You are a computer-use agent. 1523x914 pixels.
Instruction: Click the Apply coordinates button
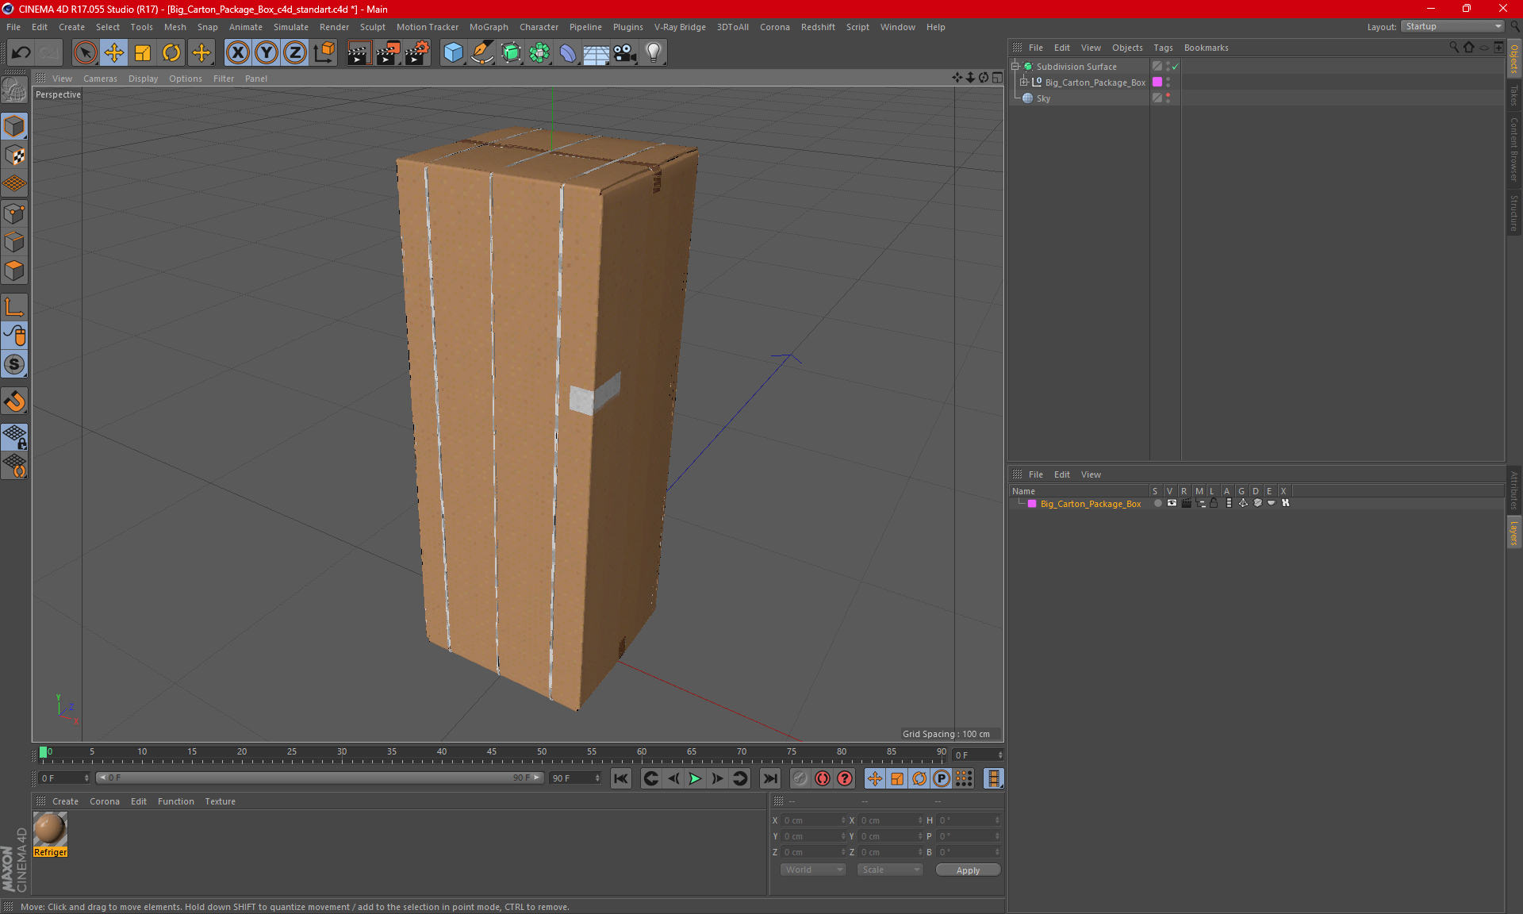tap(968, 870)
